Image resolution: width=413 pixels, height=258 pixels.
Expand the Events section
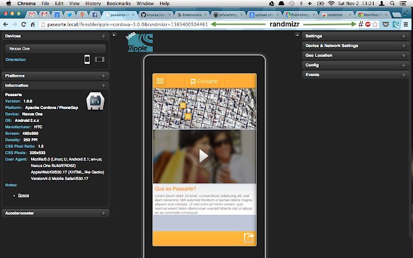point(356,75)
